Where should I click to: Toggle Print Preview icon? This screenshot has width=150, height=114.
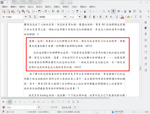click(x=62, y=11)
